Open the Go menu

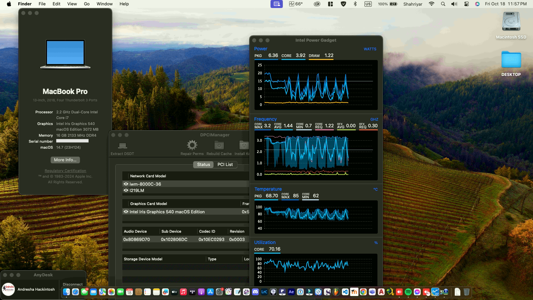pos(87,4)
